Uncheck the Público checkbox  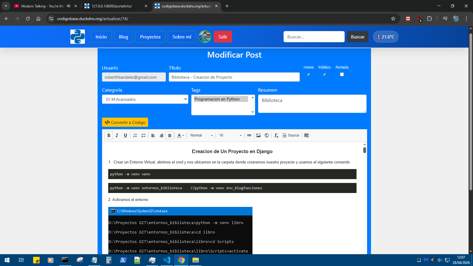click(x=324, y=74)
